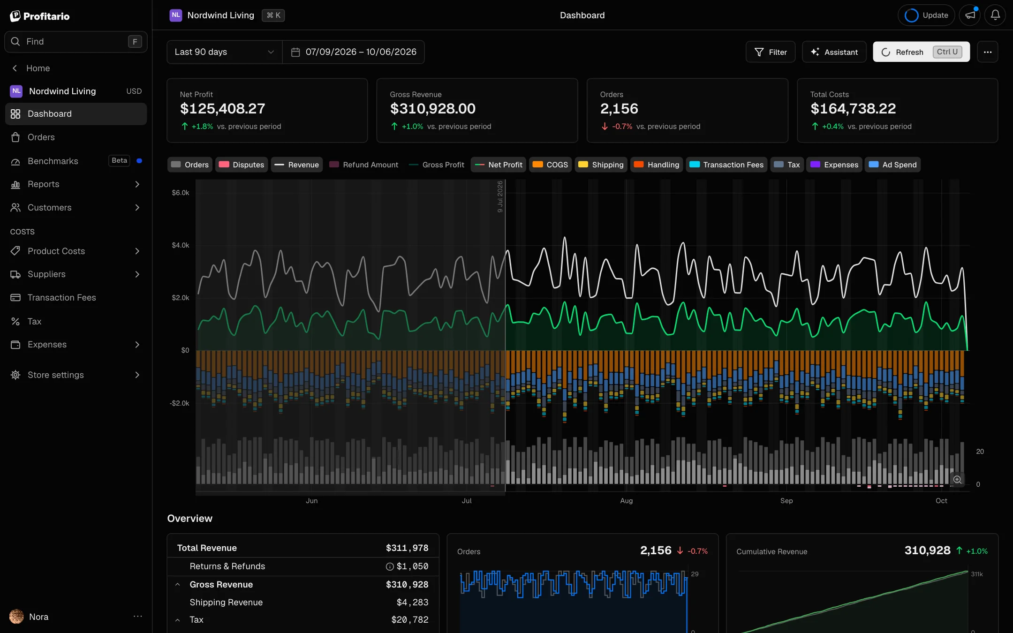This screenshot has height=633, width=1013.
Task: Click the chart zoom magnifier icon
Action: point(957,480)
